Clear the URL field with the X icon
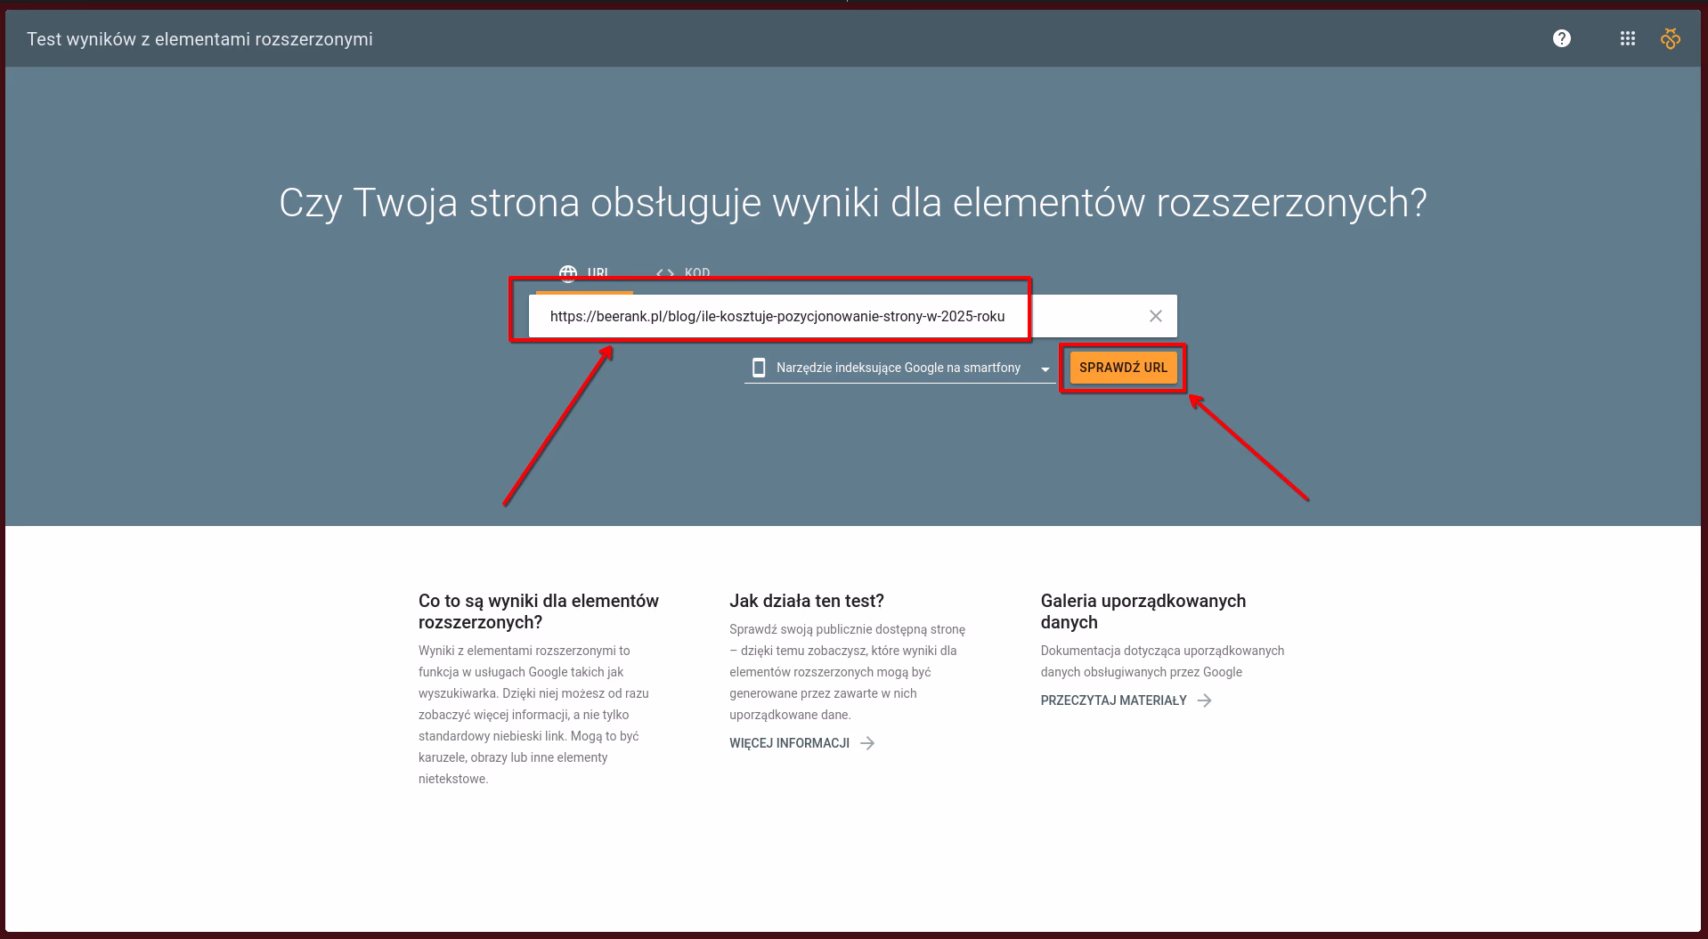 pos(1155,316)
